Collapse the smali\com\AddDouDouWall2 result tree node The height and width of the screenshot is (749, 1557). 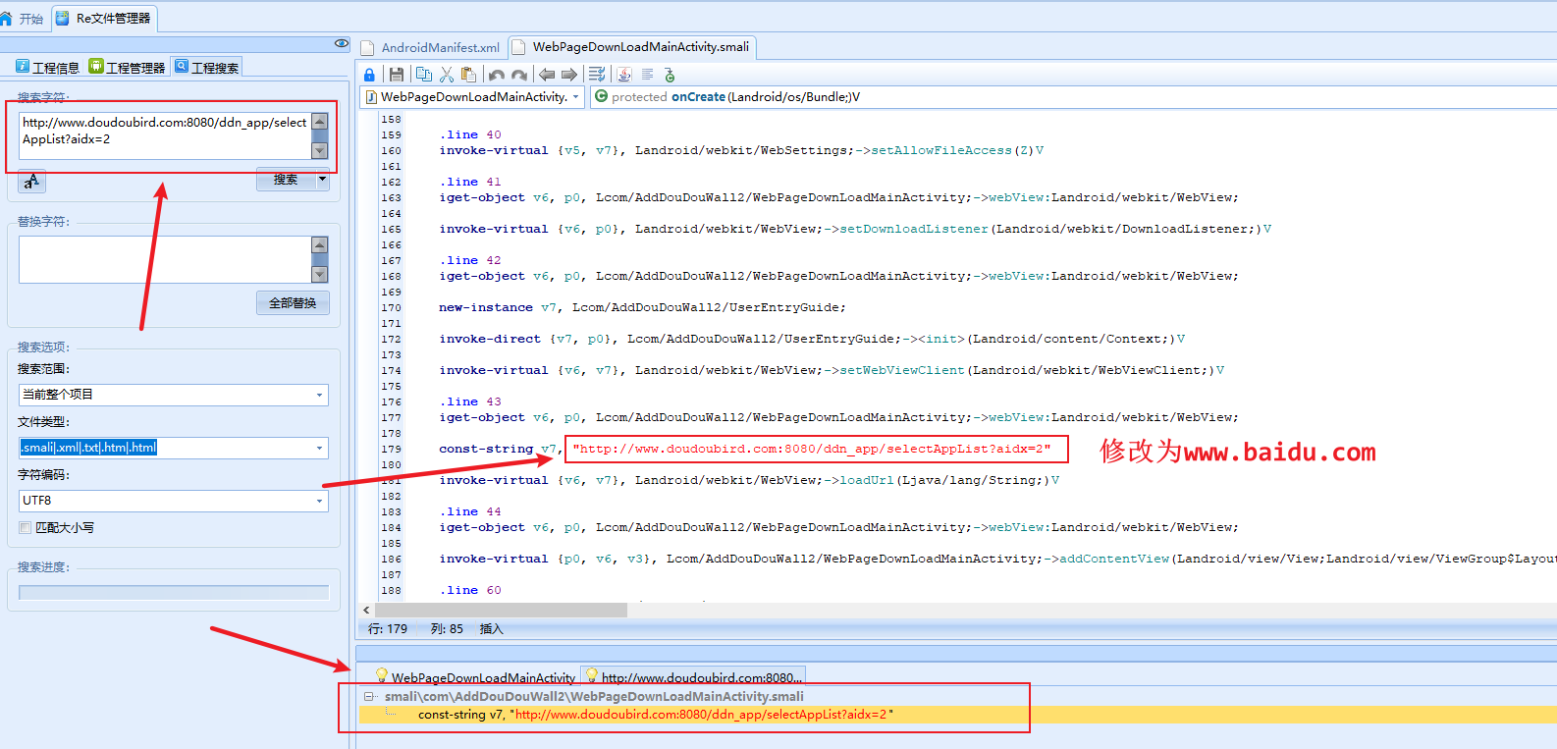coord(369,697)
